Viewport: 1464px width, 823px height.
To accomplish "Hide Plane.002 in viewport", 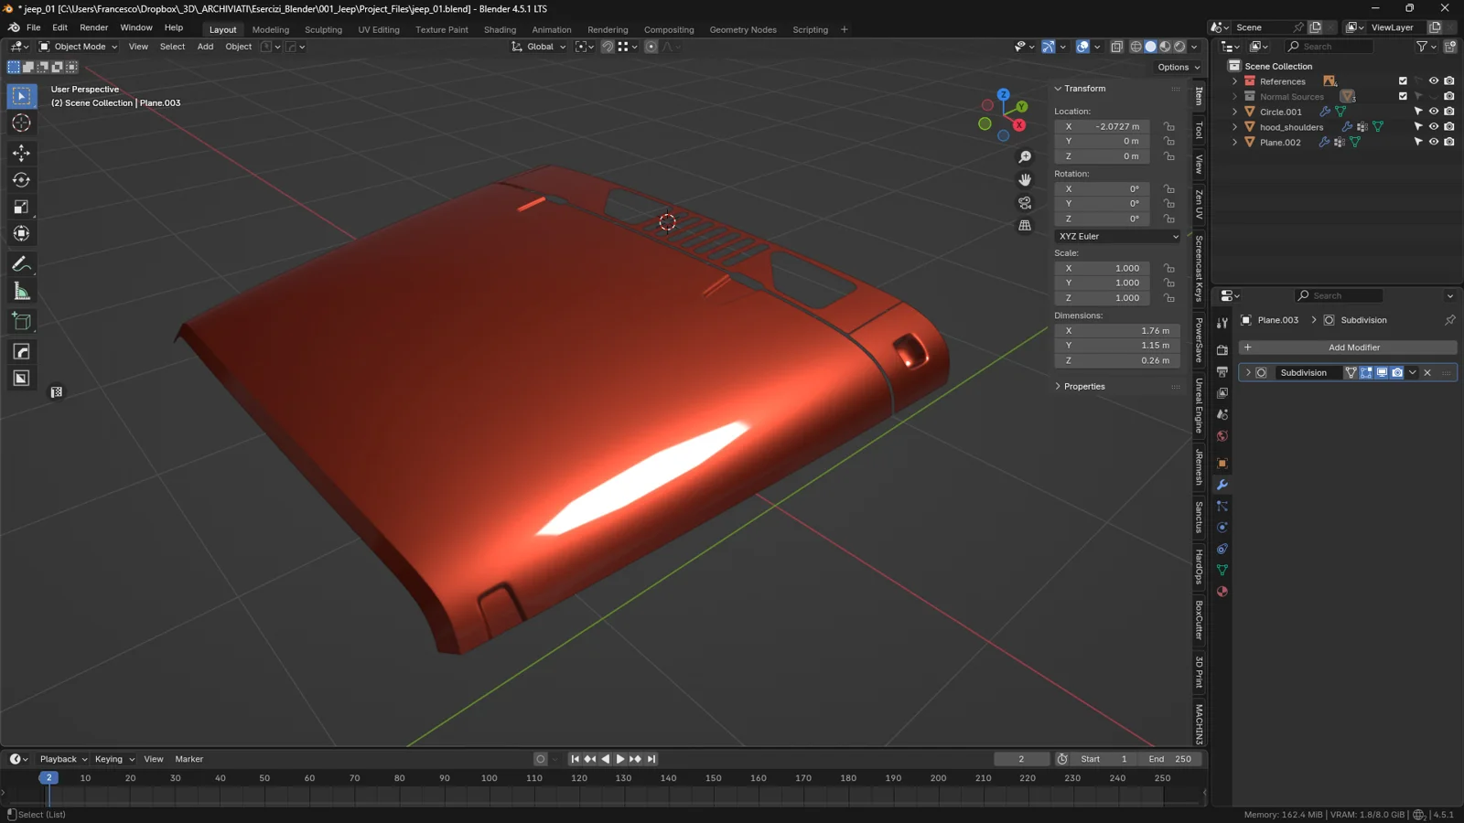I will pos(1434,142).
